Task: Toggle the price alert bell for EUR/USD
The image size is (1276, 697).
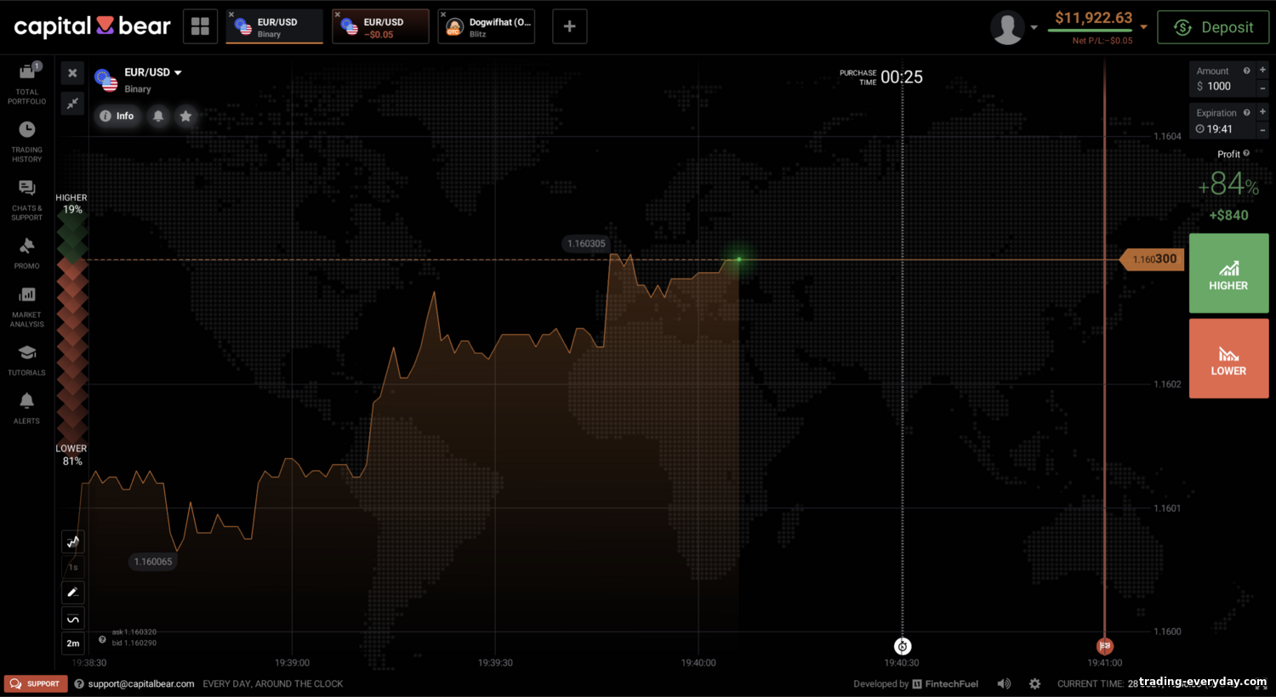Action: pyautogui.click(x=158, y=116)
